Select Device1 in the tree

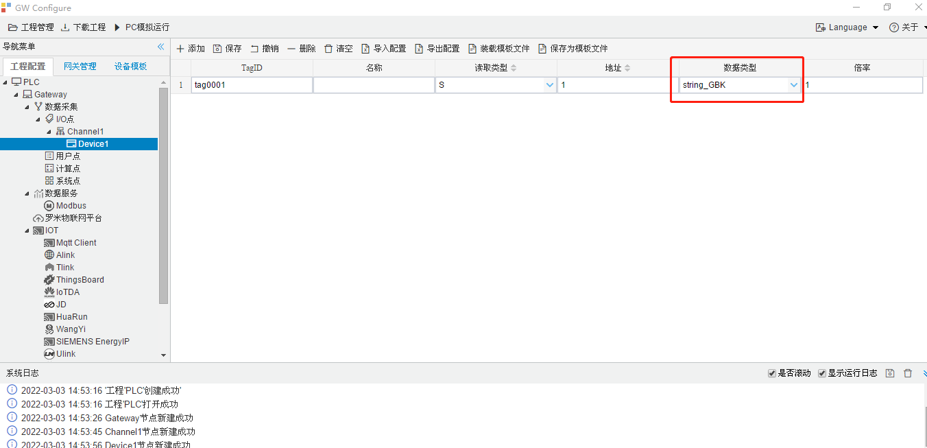click(79, 144)
